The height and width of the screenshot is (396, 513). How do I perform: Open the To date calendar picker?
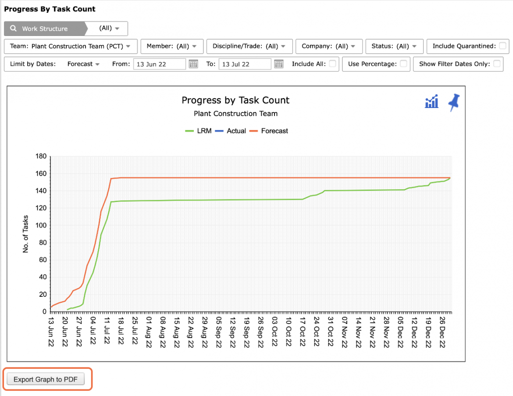pos(279,64)
